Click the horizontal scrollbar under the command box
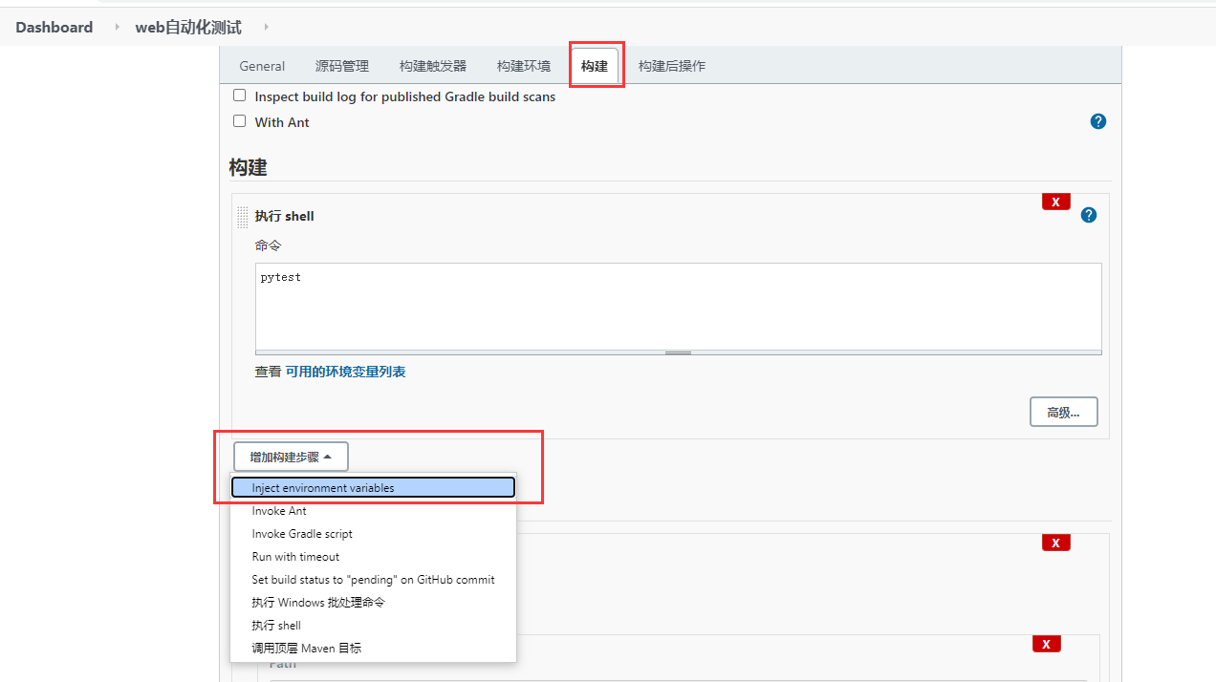Image resolution: width=1216 pixels, height=682 pixels. coord(678,353)
